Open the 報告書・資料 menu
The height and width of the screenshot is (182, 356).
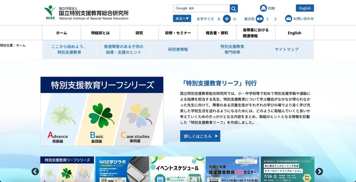coord(217,33)
